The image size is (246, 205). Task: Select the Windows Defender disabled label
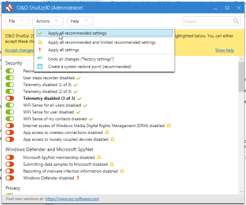pyautogui.click(x=49, y=178)
